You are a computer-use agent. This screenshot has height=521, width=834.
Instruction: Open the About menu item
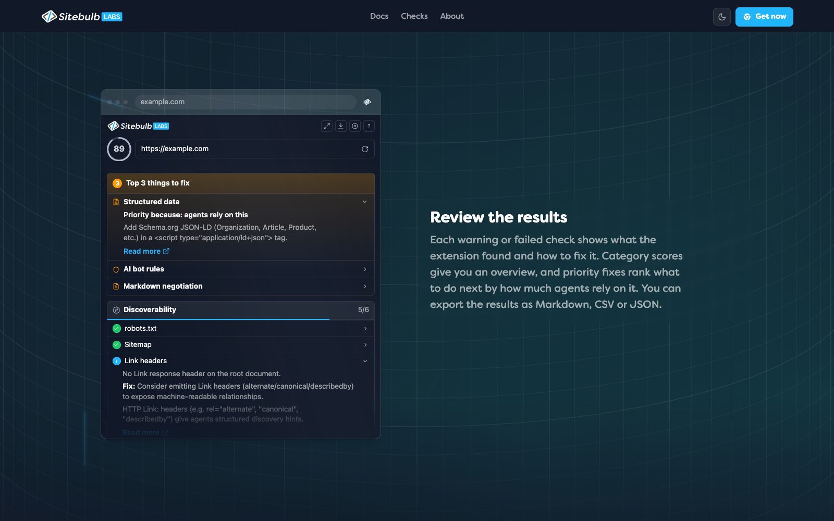point(452,16)
